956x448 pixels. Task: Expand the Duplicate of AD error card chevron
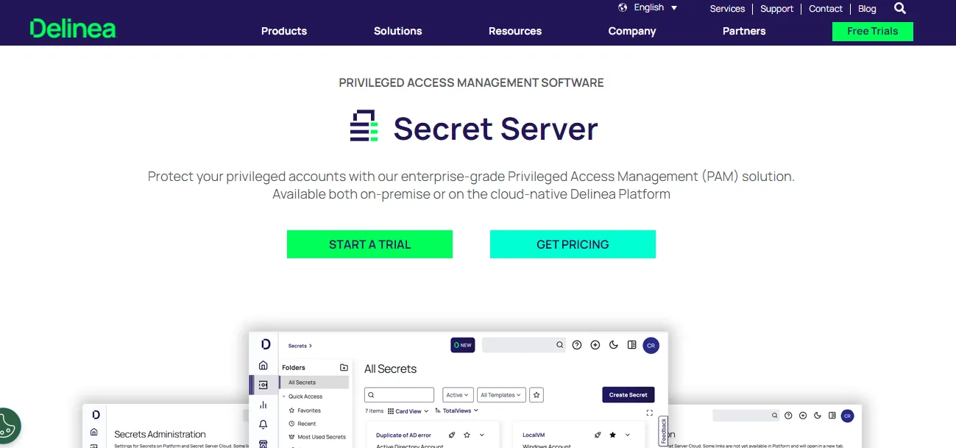482,435
